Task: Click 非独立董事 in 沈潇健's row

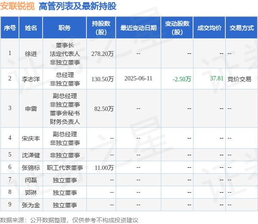Action: [x=64, y=155]
